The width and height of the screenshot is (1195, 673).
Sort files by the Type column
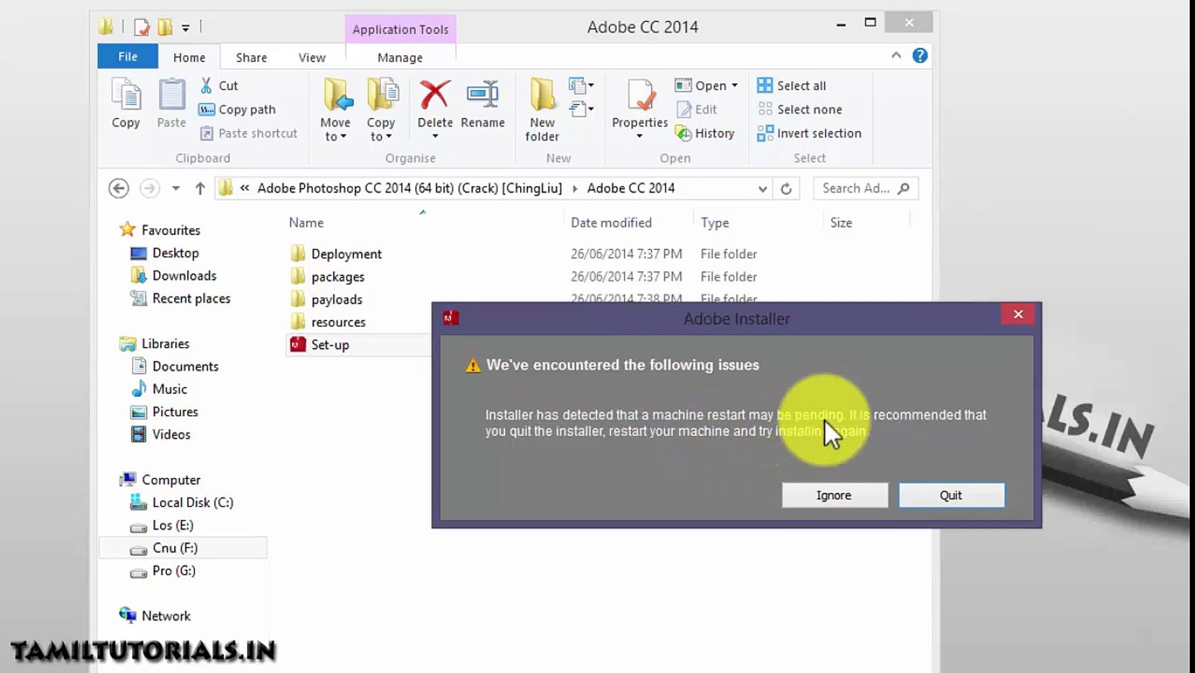(x=714, y=222)
